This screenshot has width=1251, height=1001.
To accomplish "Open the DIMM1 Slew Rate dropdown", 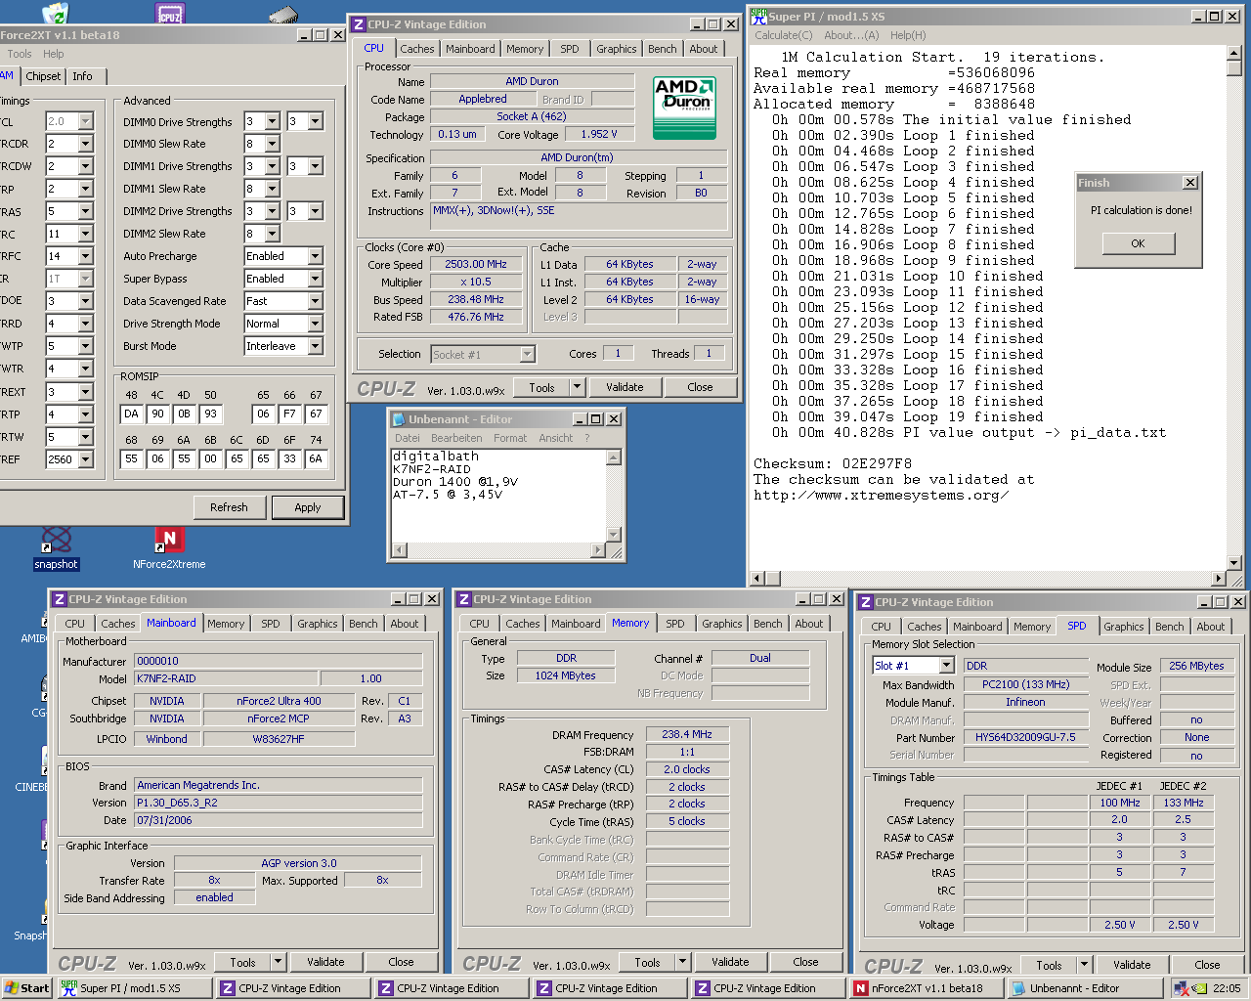I will pyautogui.click(x=272, y=189).
